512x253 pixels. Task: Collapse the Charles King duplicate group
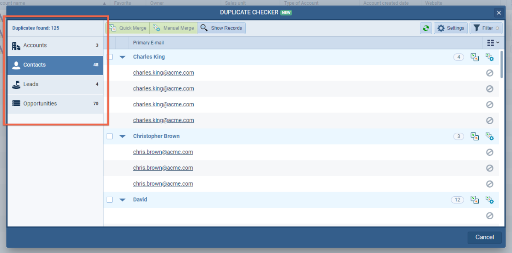122,57
